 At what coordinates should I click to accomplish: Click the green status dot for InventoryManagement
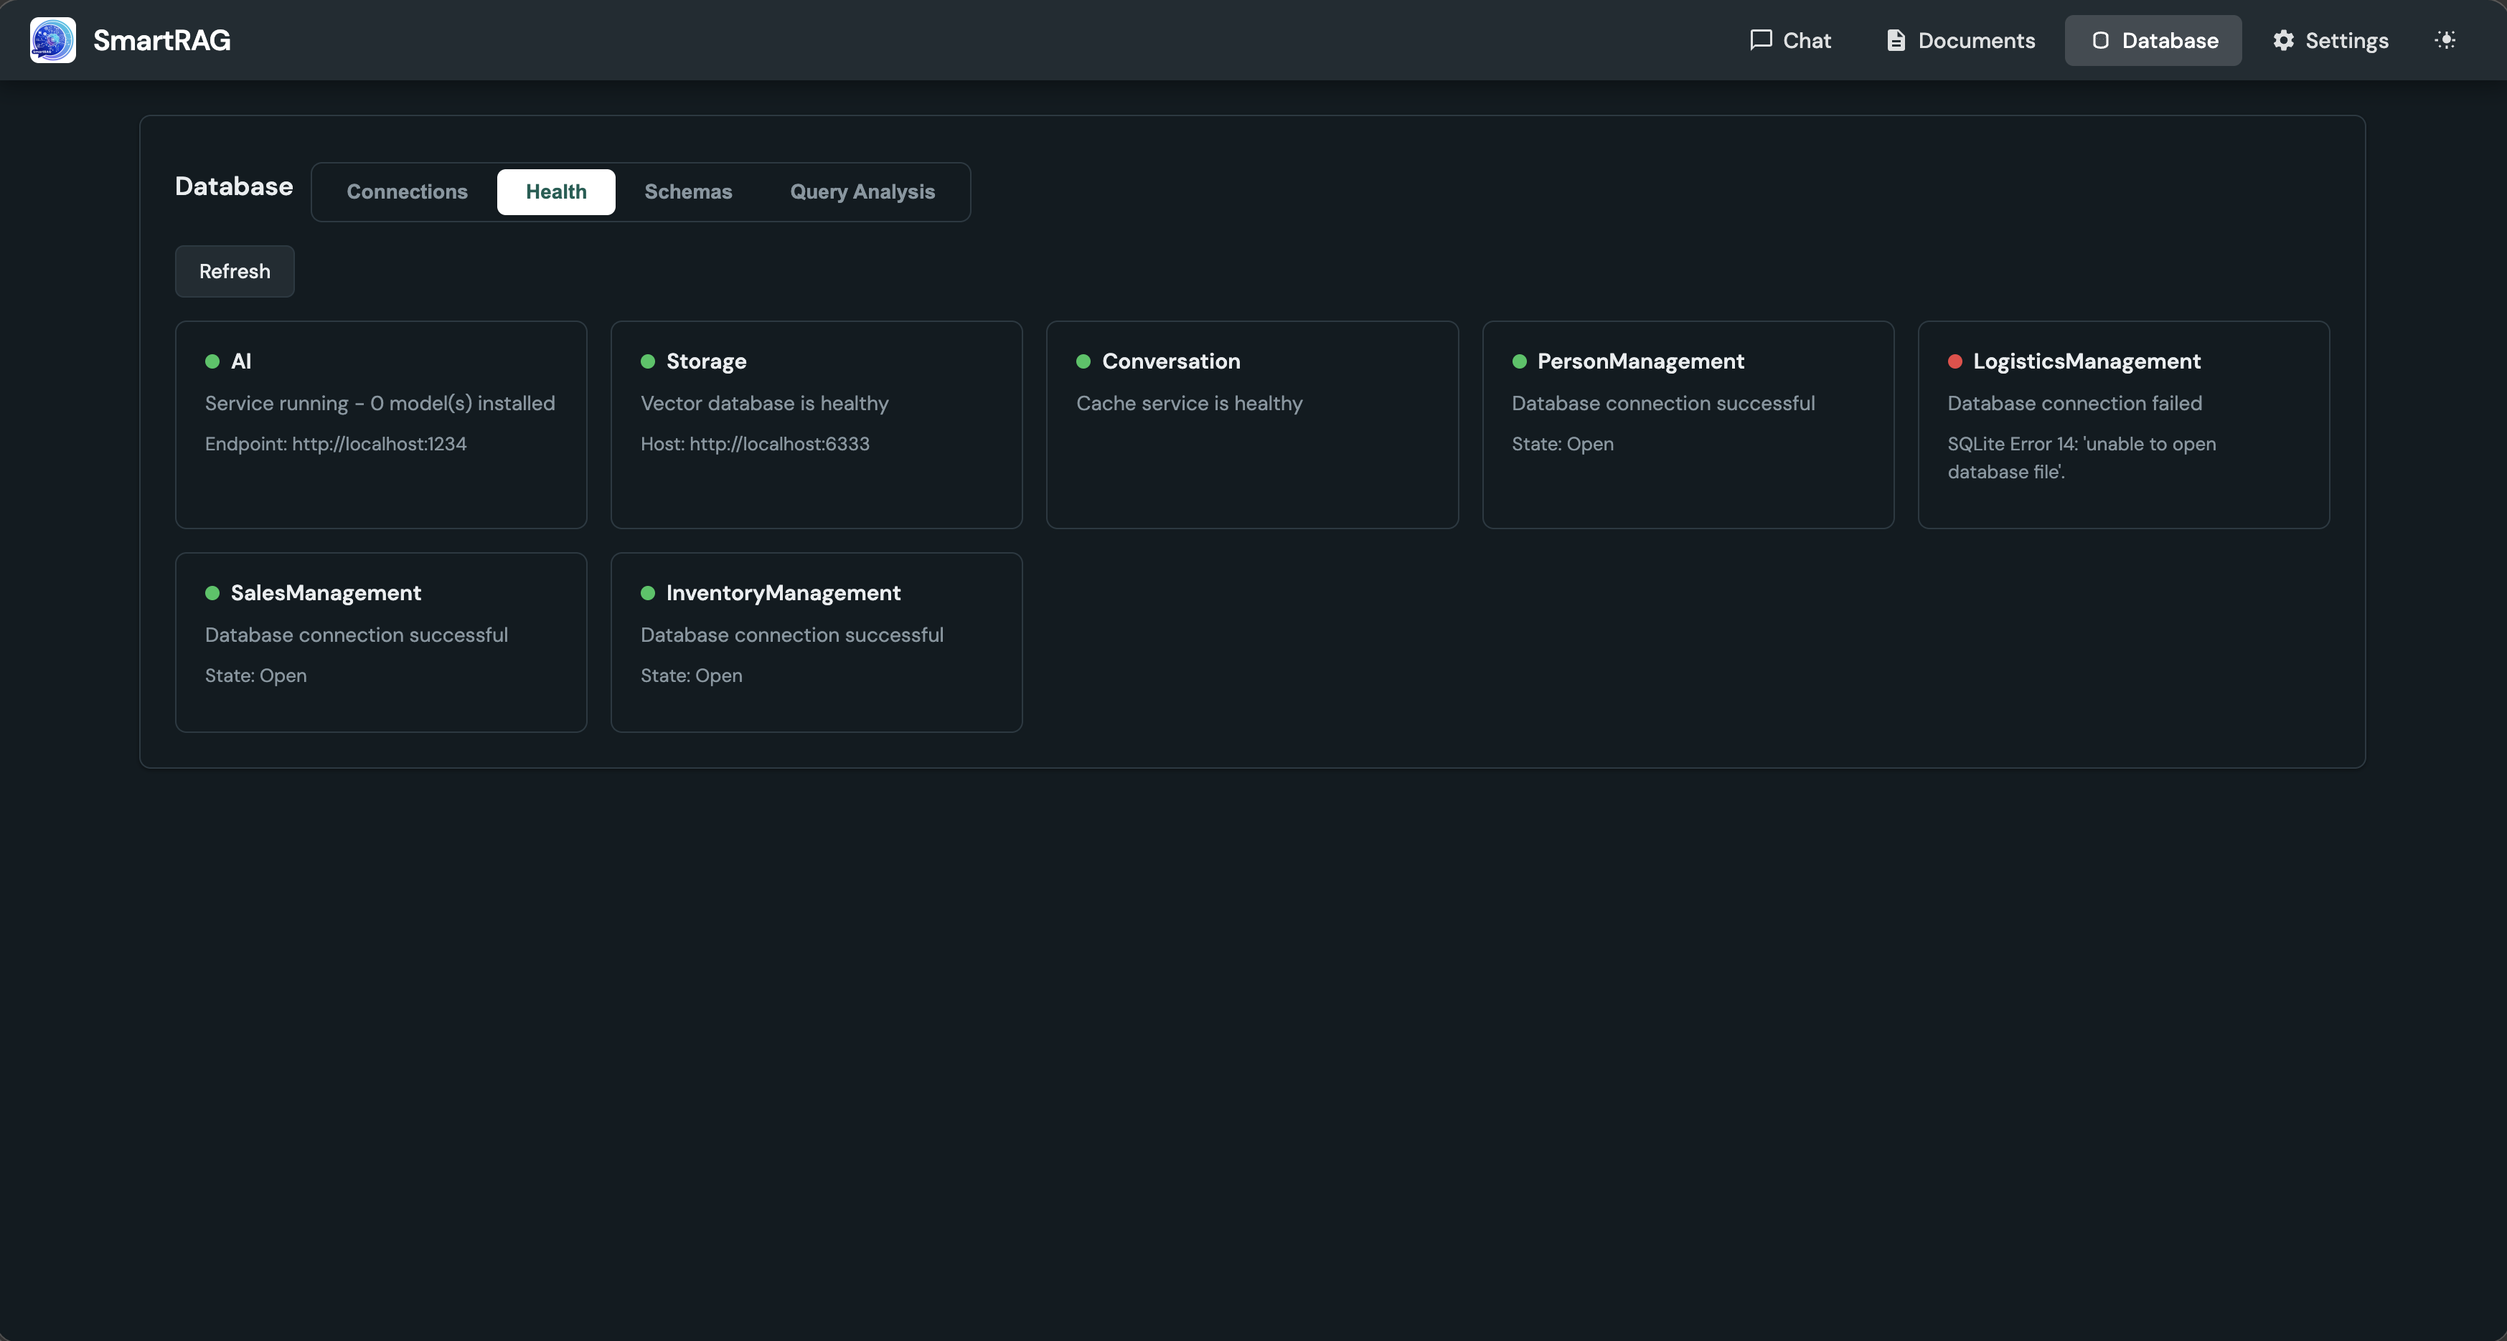click(x=648, y=593)
